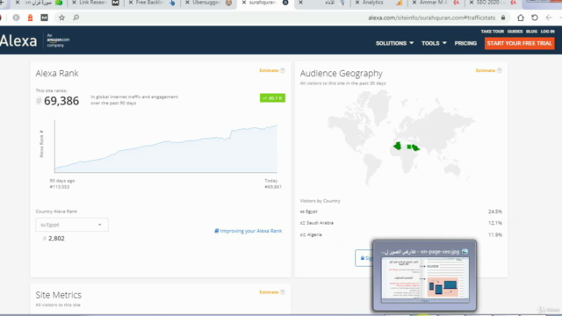The width and height of the screenshot is (562, 316).
Task: Open the Blog link
Action: pos(531,32)
